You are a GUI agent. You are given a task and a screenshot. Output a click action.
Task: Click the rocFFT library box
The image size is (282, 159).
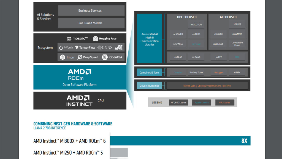pos(218,57)
